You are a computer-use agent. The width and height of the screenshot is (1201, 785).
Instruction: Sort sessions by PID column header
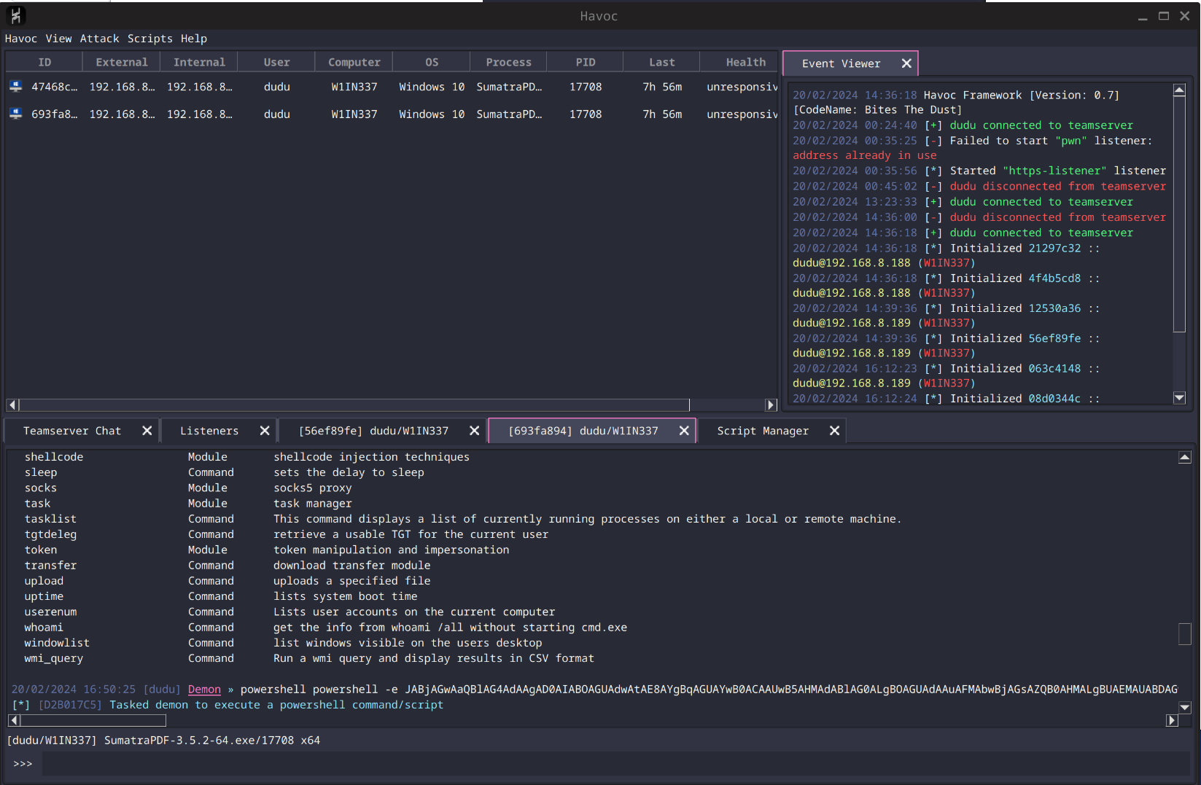586,62
